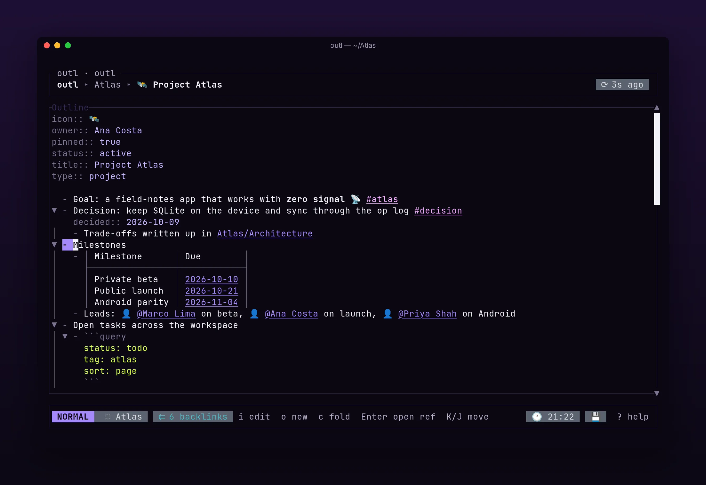Open the 2026-11-04 date link
This screenshot has height=485, width=706.
click(212, 302)
